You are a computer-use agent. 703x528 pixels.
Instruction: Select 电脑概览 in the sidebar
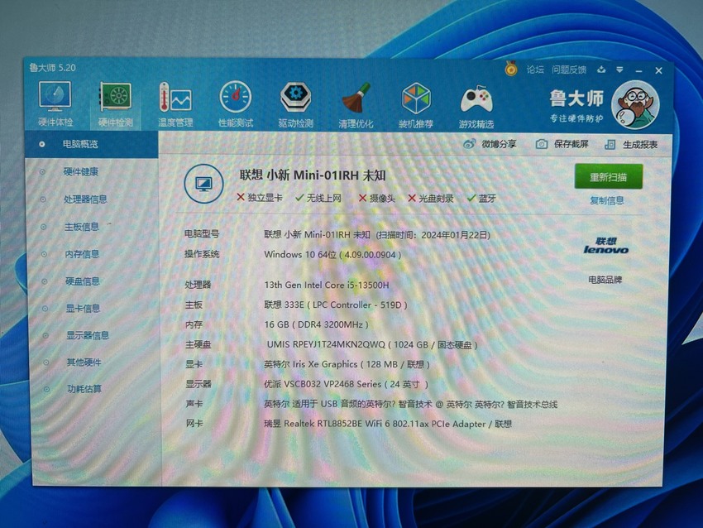click(92, 144)
